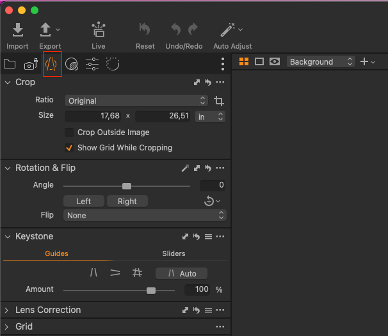
Task: Click the Auto Adjust magic wand icon
Action: pyautogui.click(x=228, y=29)
